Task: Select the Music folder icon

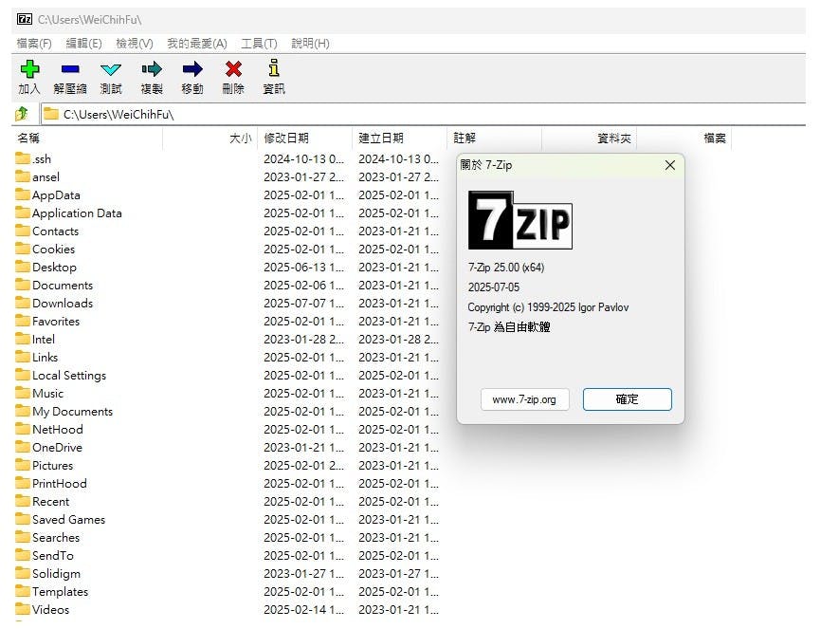Action: coord(23,393)
